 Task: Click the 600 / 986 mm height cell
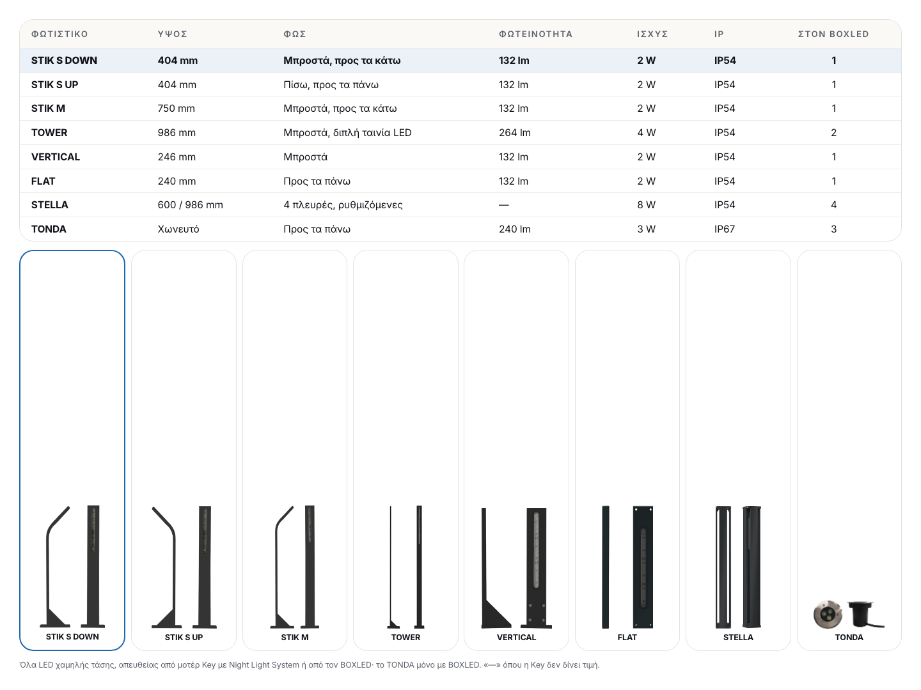[191, 205]
